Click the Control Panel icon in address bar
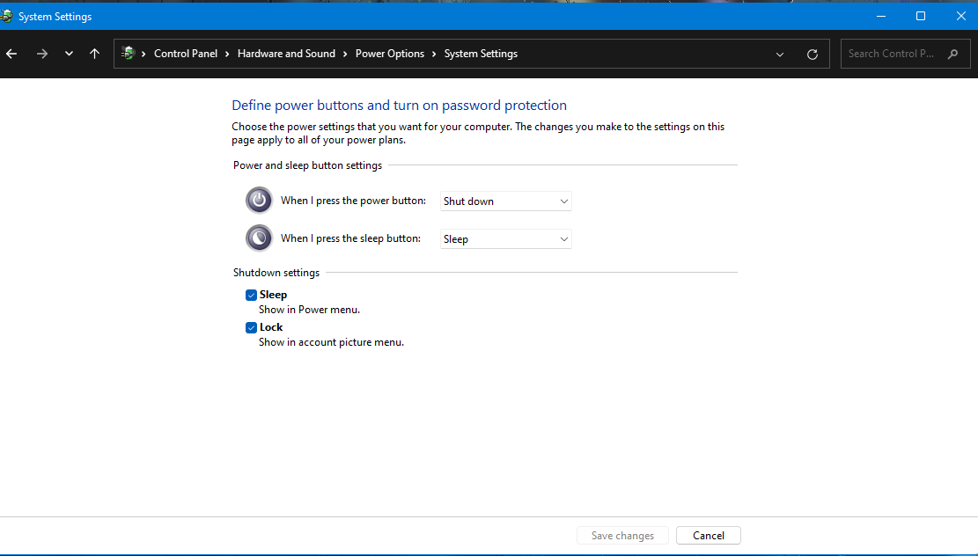 point(128,54)
